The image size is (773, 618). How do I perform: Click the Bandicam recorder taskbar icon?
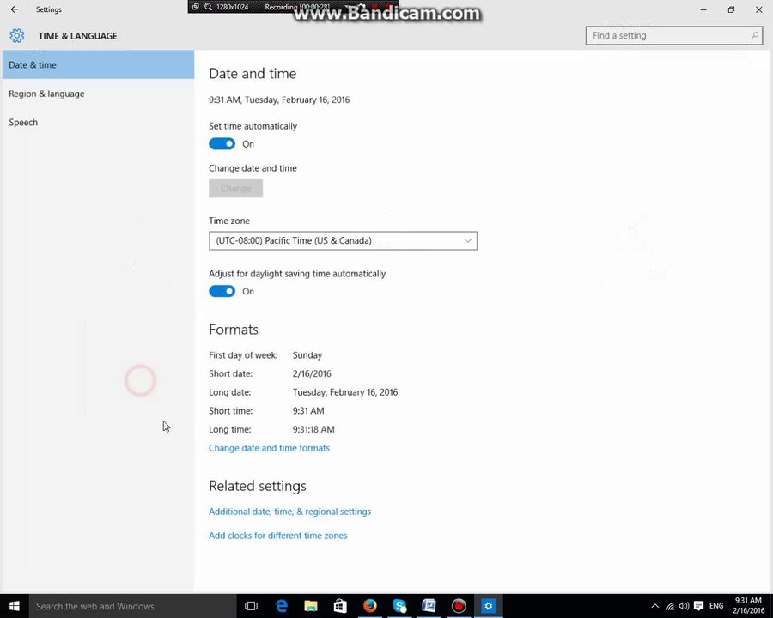point(459,606)
